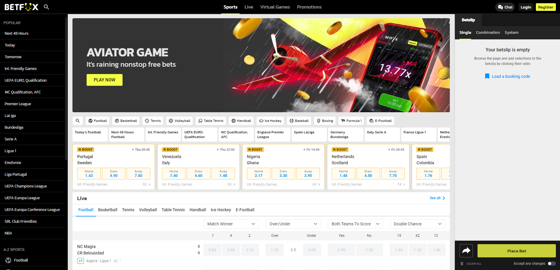Open the Over/Under market dropdown
560x270 pixels.
coord(293,224)
